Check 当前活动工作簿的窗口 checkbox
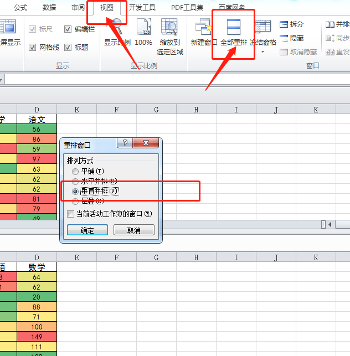 [70, 214]
